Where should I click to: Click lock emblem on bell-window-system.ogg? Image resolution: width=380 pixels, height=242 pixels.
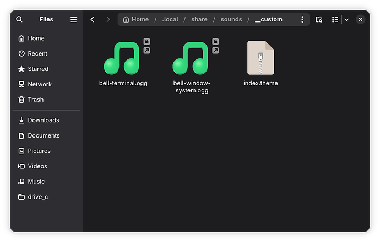tap(215, 42)
